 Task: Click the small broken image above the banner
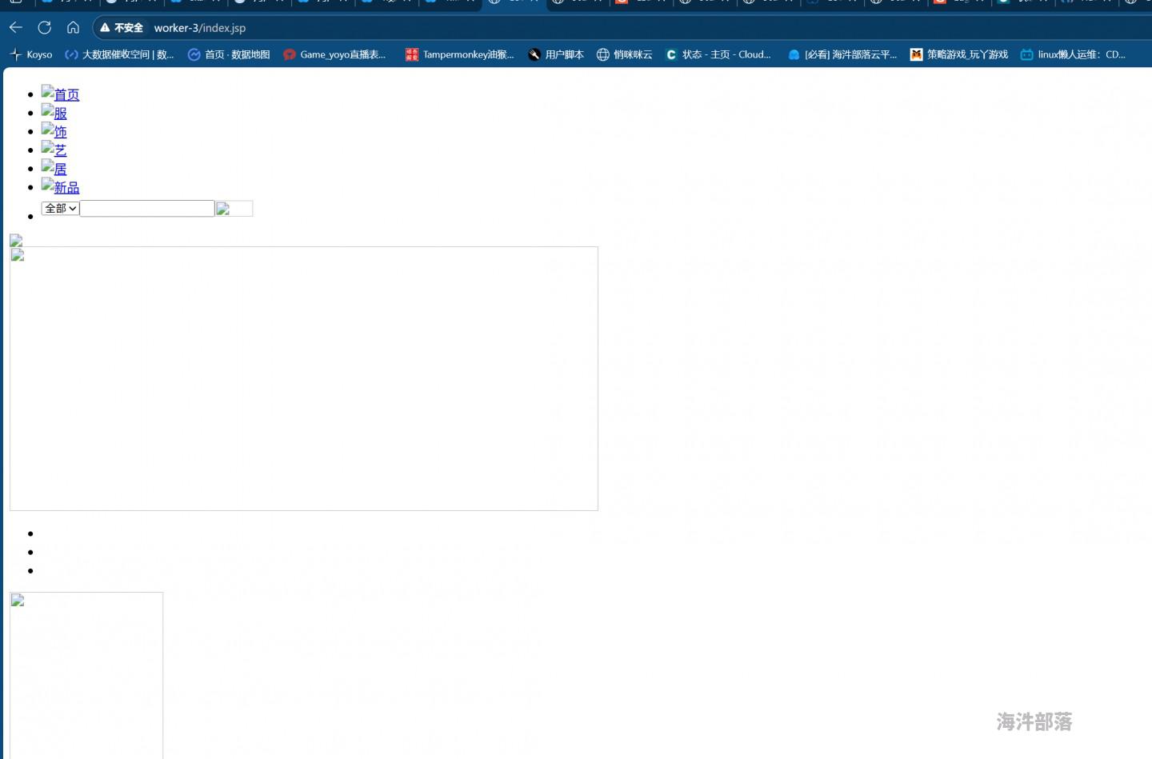16,240
